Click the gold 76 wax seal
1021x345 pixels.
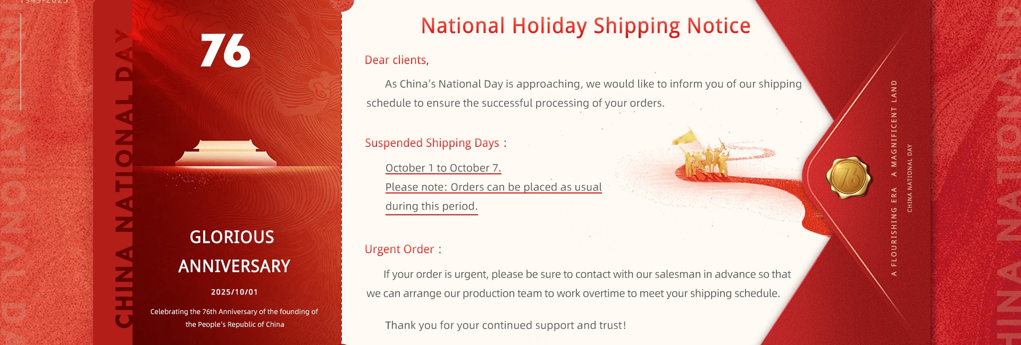point(848,178)
